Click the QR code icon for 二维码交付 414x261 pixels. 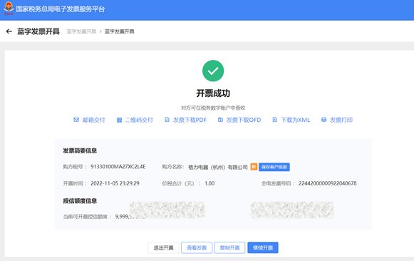point(119,121)
